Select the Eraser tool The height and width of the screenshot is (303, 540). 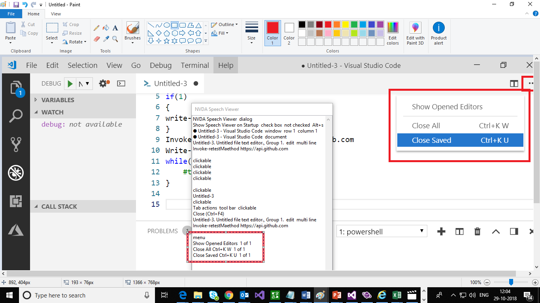click(96, 38)
